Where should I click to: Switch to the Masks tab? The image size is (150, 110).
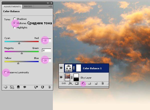tap(28, 7)
